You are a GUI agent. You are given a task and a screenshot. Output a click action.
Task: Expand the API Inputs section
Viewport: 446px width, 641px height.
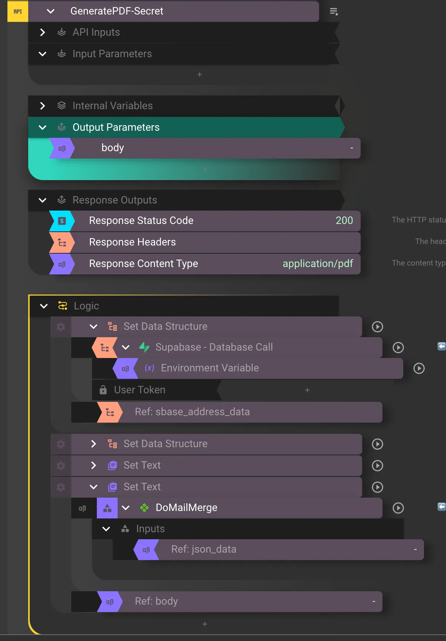pos(43,33)
